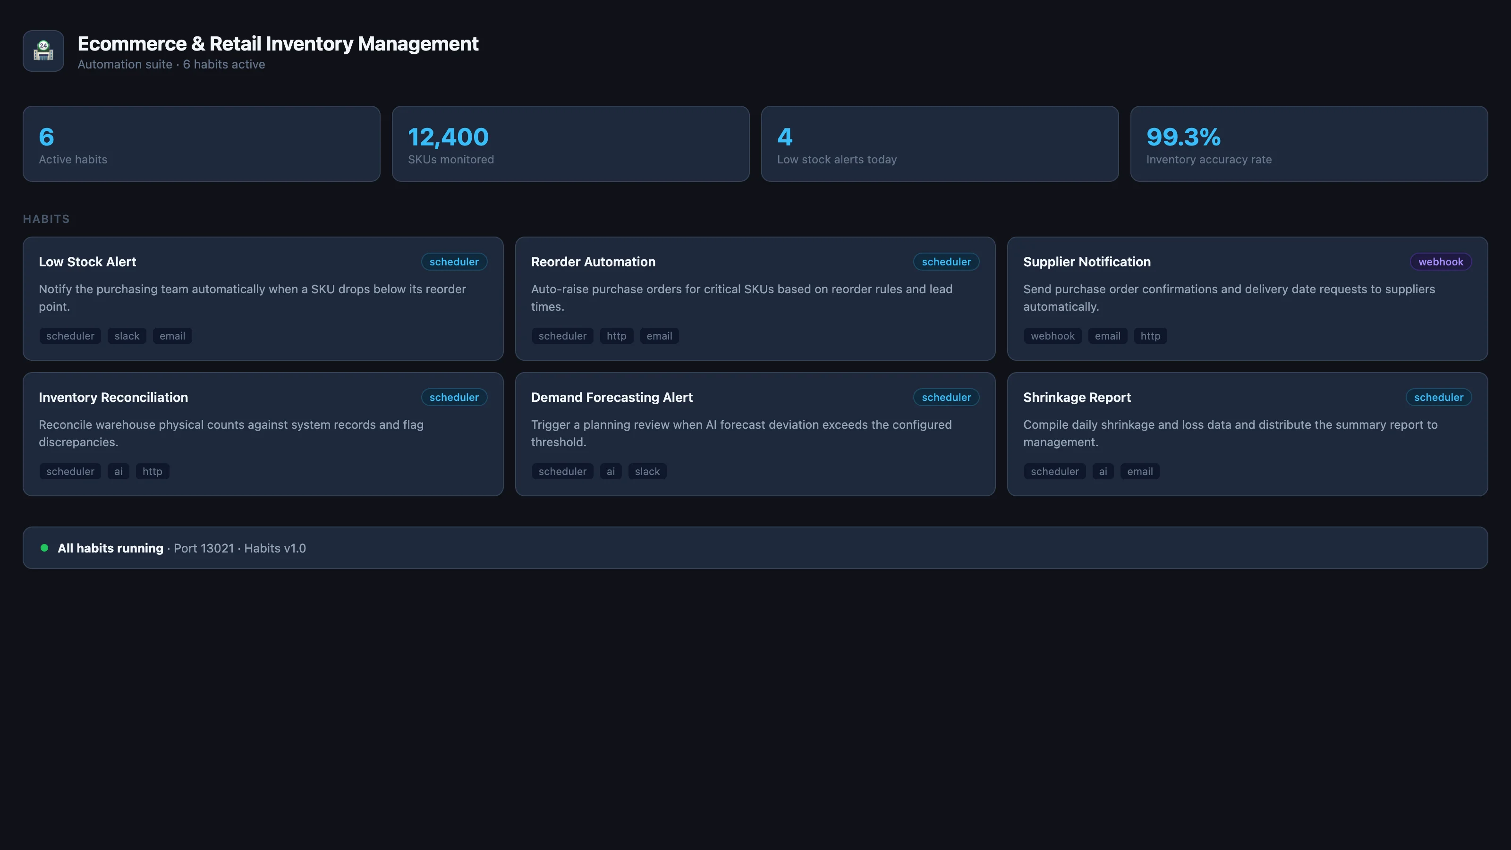Select webhook tag under Supplier Notification description
This screenshot has height=850, width=1511.
[1053, 336]
